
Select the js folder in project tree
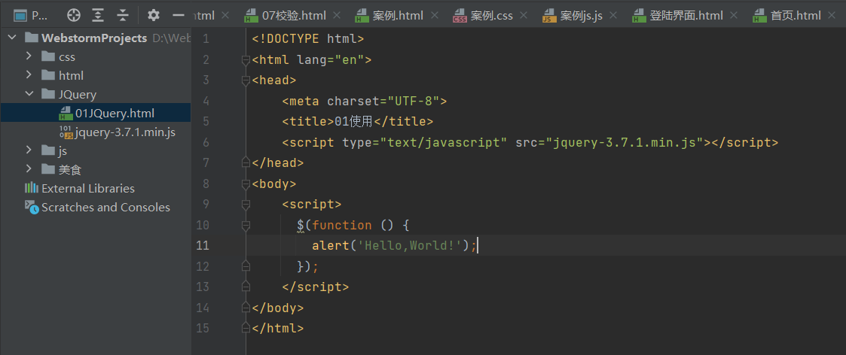tap(63, 151)
